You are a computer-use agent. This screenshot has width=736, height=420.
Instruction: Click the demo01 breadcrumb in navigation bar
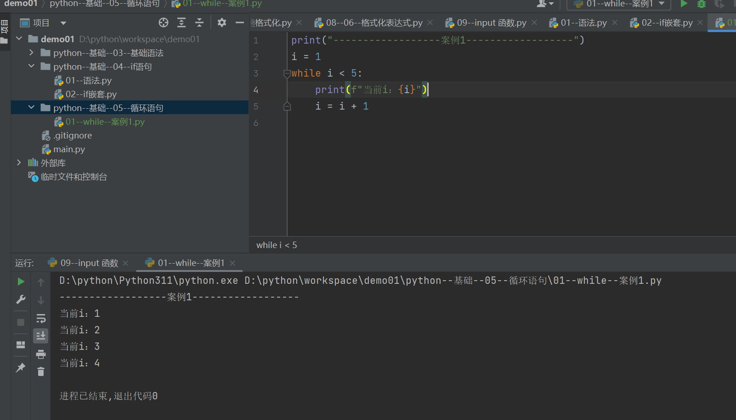click(21, 4)
